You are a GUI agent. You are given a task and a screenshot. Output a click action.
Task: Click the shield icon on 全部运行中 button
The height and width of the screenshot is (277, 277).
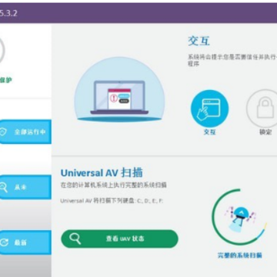[3, 132]
